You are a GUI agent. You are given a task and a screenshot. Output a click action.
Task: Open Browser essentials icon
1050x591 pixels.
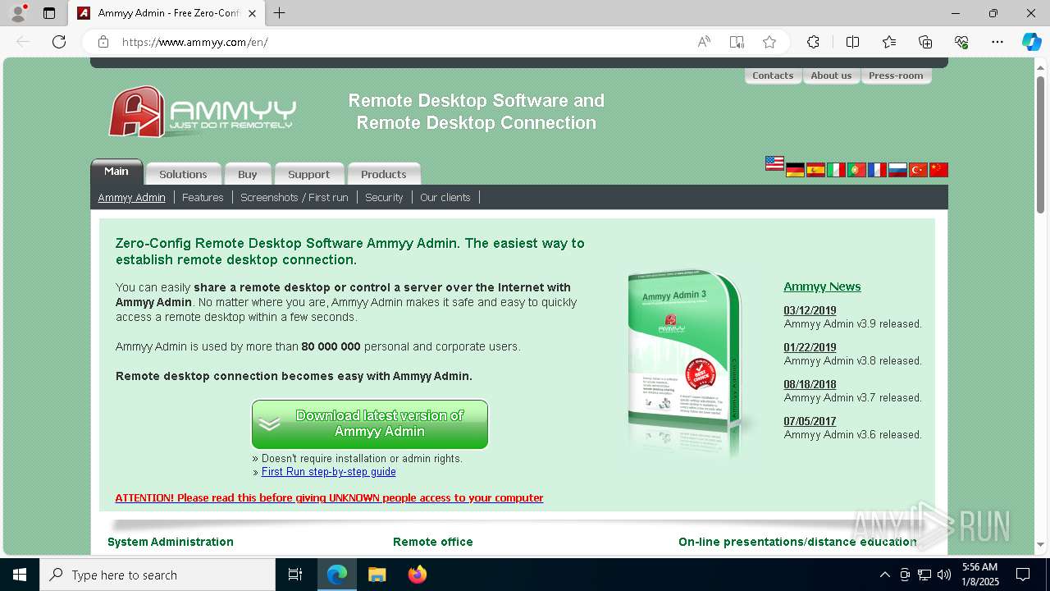pyautogui.click(x=961, y=42)
